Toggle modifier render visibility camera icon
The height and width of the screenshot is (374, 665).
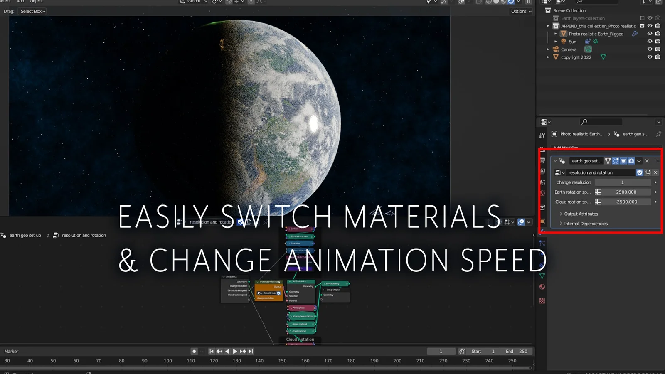[x=631, y=161]
